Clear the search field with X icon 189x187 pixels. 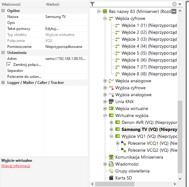point(175,4)
